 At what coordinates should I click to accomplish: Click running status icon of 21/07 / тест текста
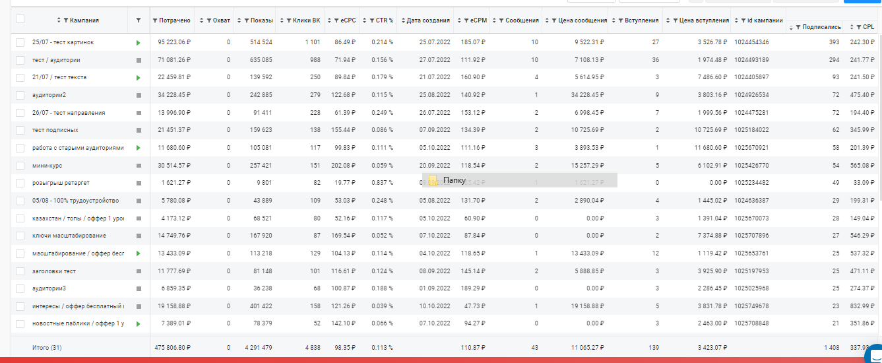coord(139,77)
